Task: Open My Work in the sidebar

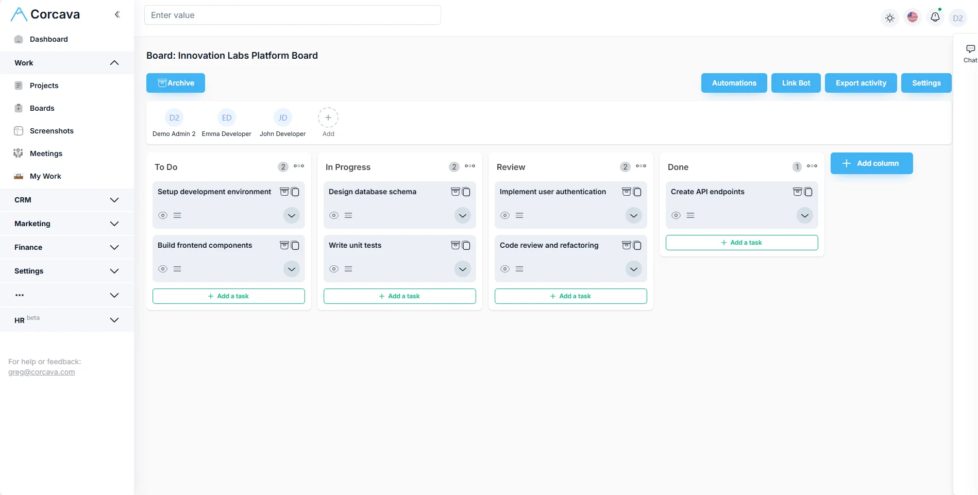Action: (x=45, y=176)
